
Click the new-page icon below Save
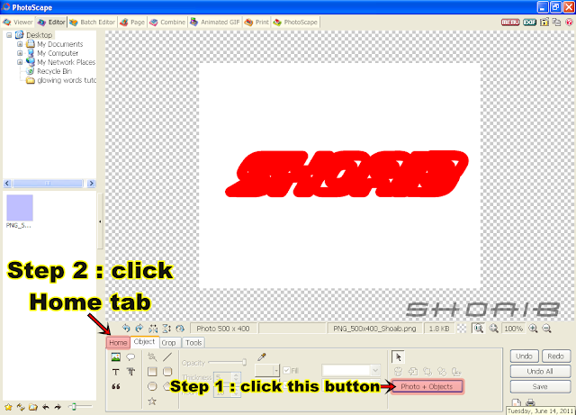(x=517, y=402)
